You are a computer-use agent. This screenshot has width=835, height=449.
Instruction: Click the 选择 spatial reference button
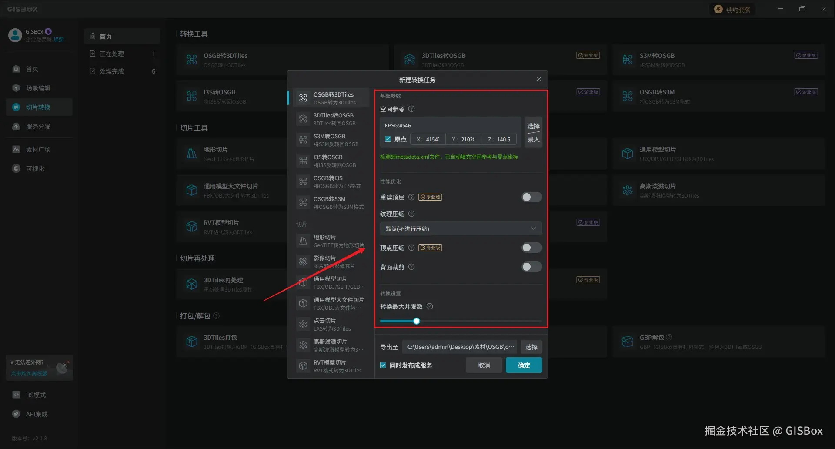(533, 126)
